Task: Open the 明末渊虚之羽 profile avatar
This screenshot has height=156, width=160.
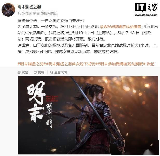Action: coord(8,10)
